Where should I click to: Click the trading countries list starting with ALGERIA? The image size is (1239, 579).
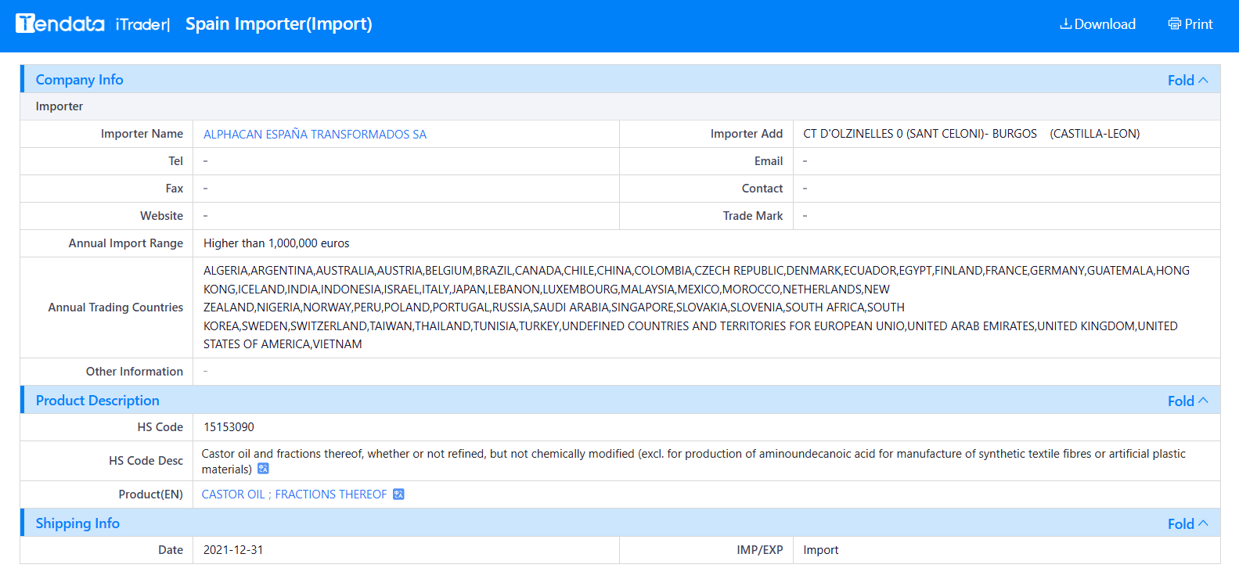(x=697, y=307)
